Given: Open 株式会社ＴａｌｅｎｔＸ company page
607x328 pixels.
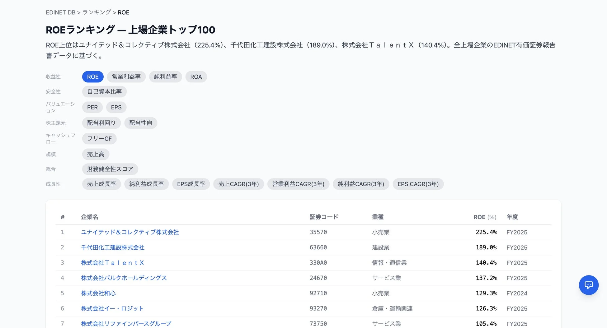Looking at the screenshot, I should (x=112, y=262).
